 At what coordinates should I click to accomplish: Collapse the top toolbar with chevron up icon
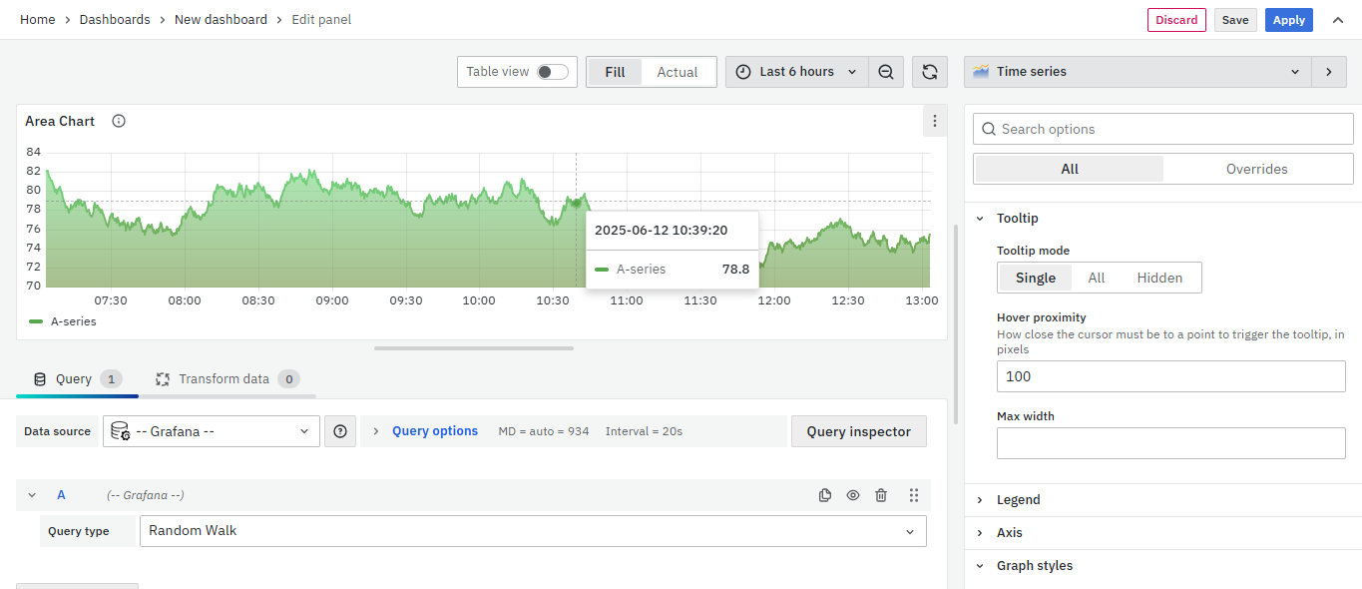tap(1338, 20)
